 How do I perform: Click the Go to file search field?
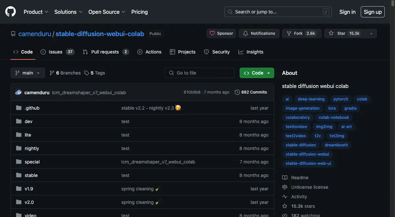[x=199, y=73]
